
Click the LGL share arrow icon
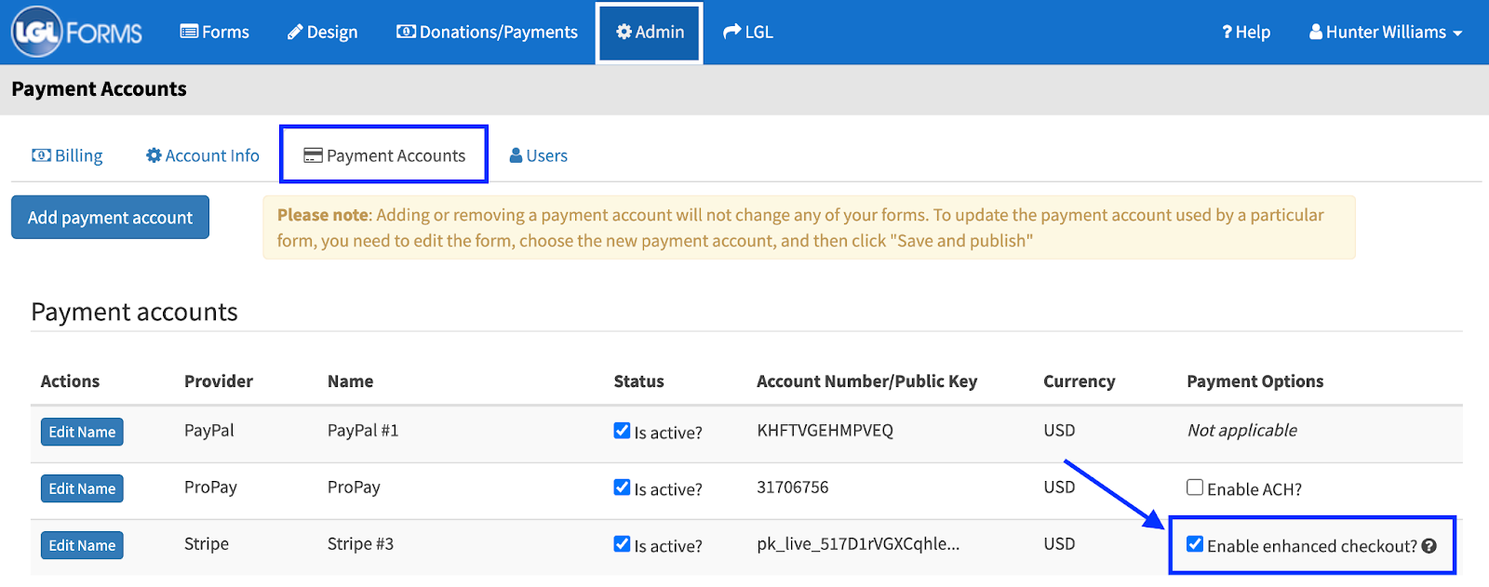(x=731, y=32)
